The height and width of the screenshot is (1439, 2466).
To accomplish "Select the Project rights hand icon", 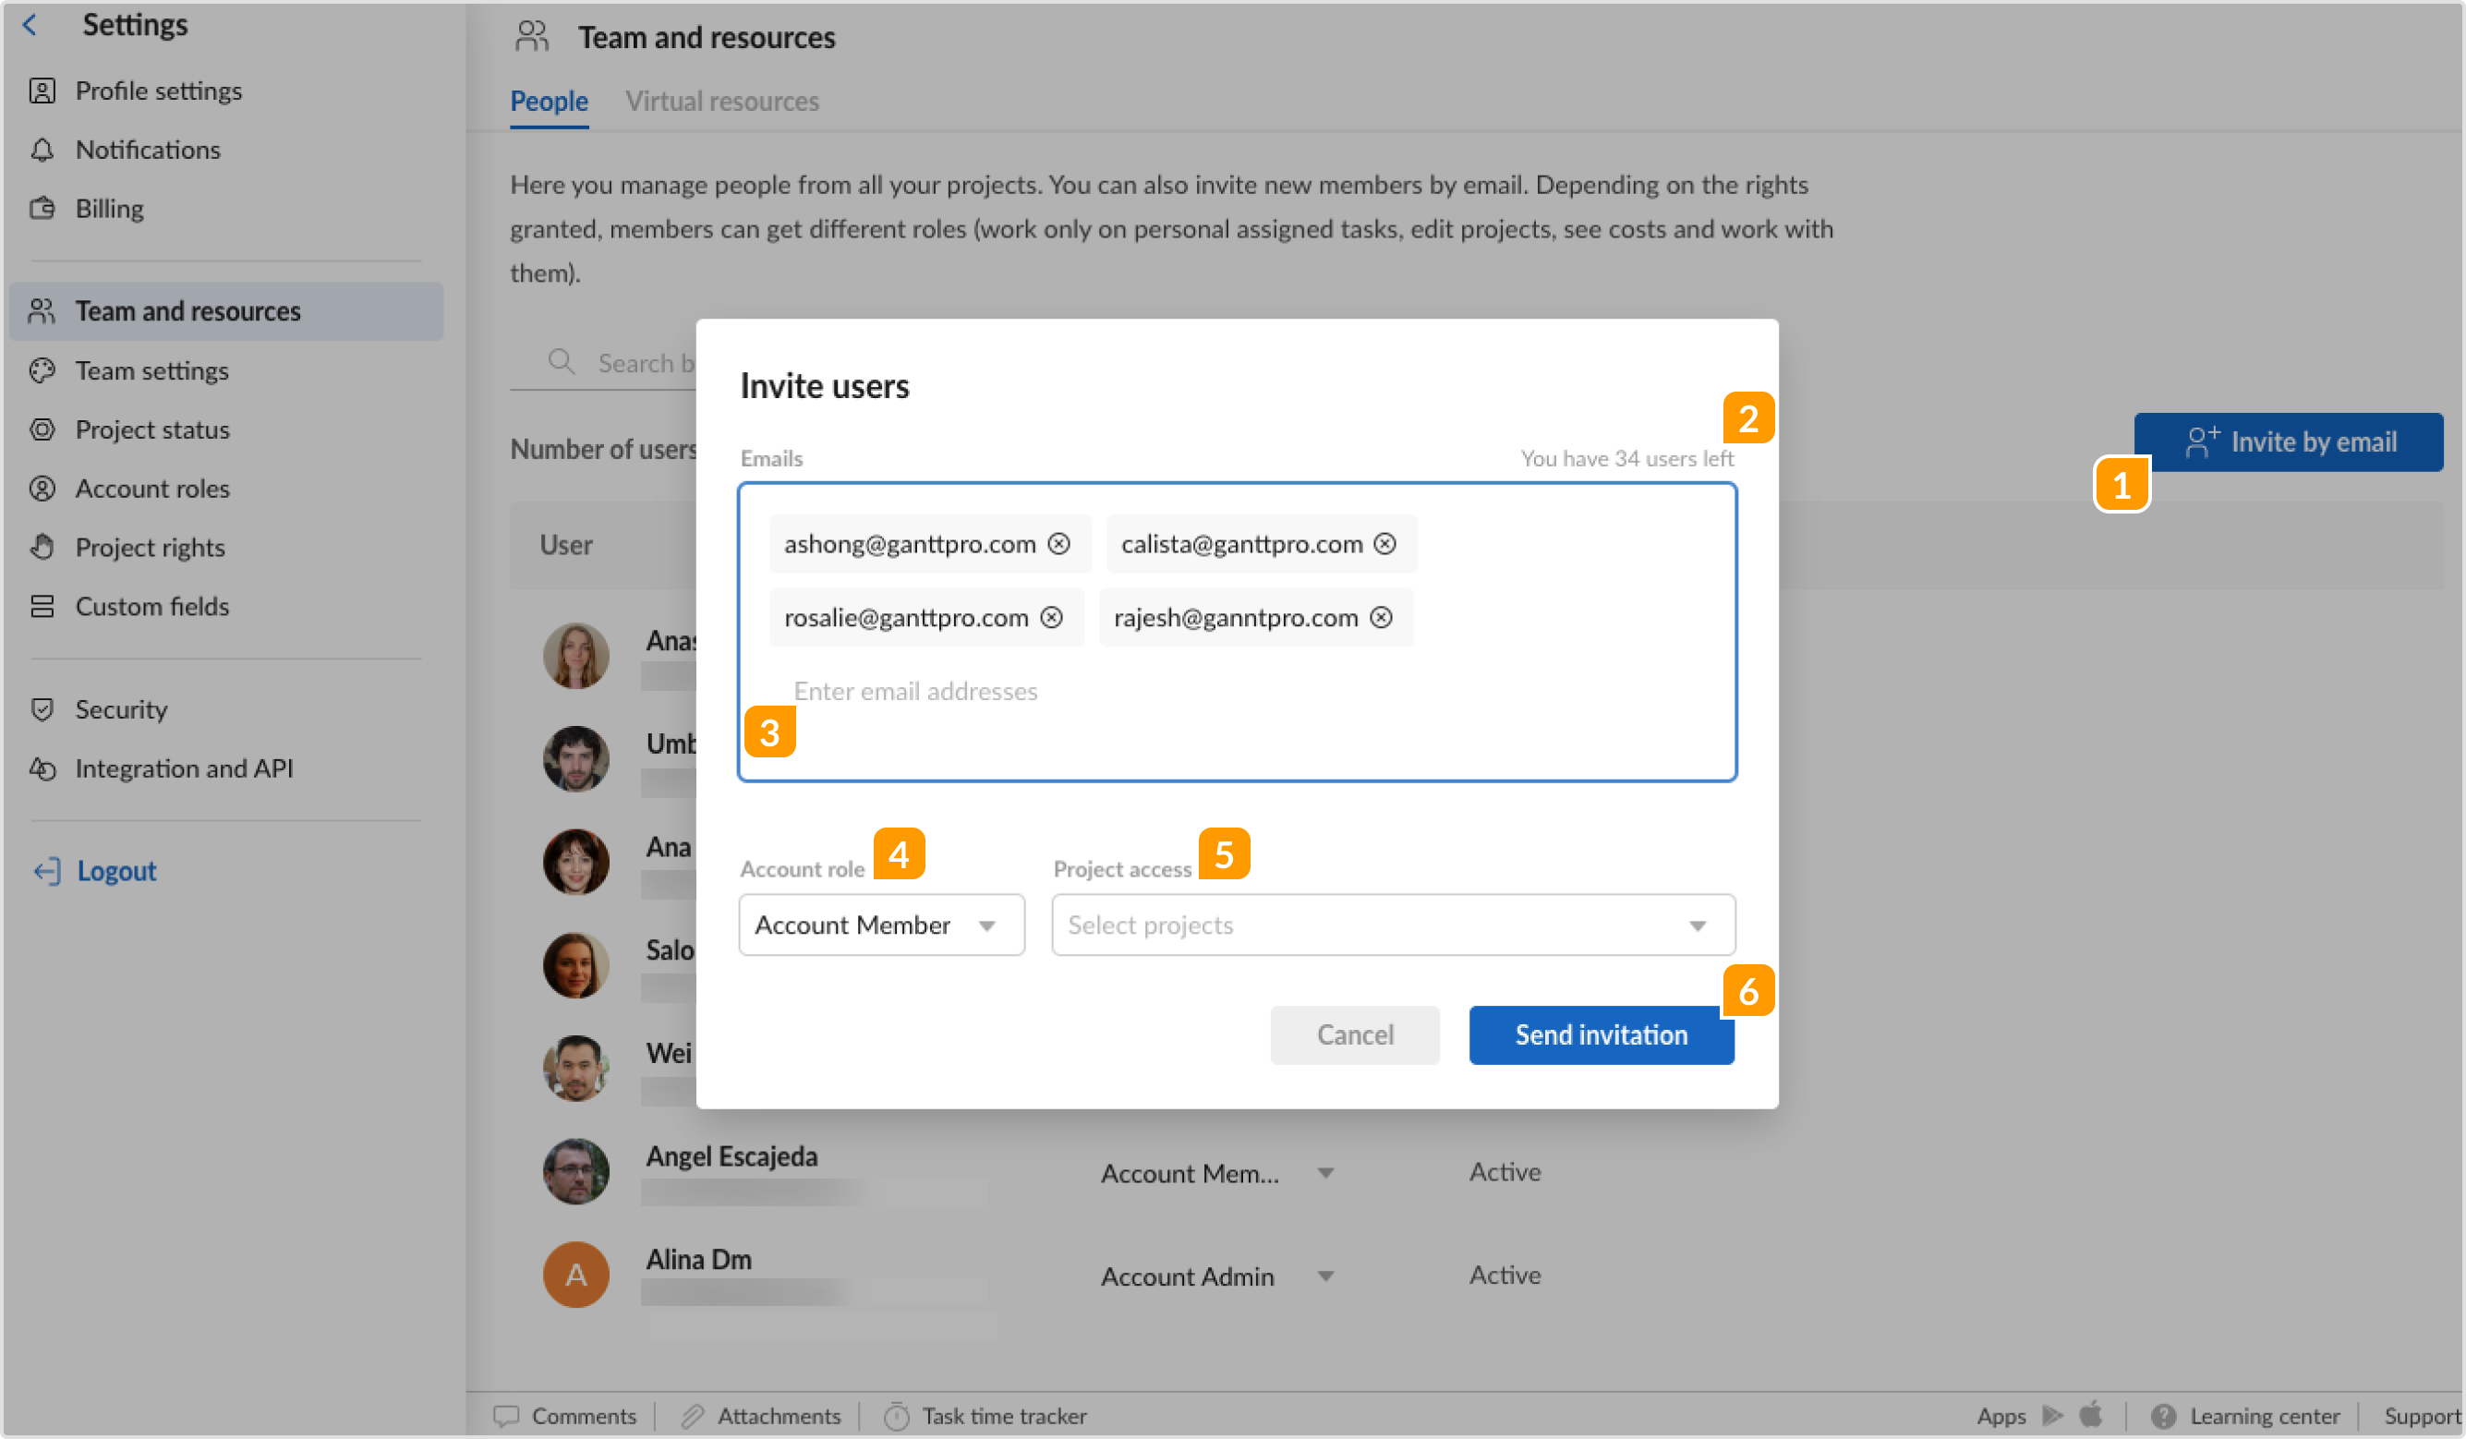I will coord(43,546).
